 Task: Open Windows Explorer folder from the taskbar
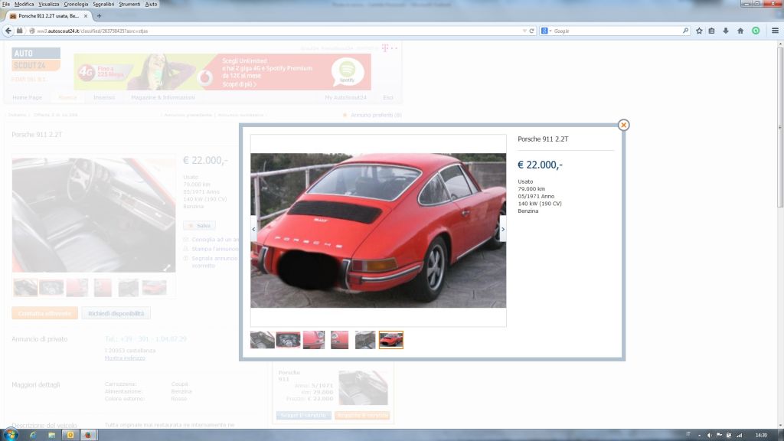[x=51, y=435]
